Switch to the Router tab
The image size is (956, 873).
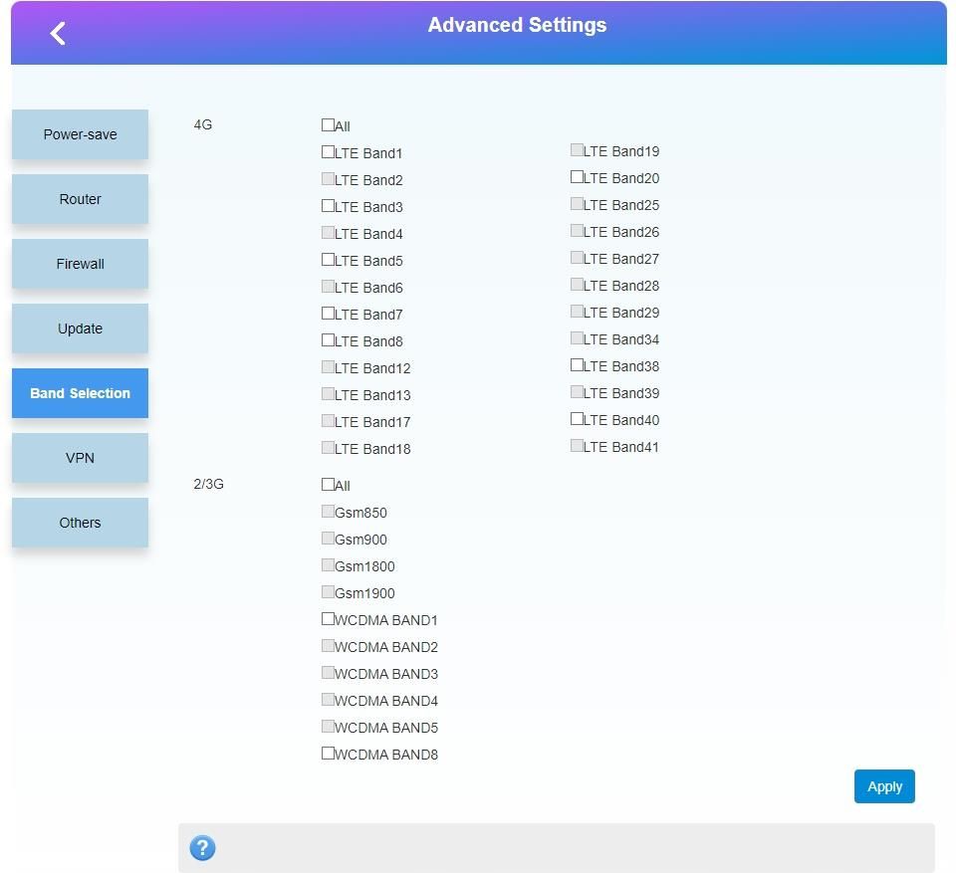(x=80, y=199)
